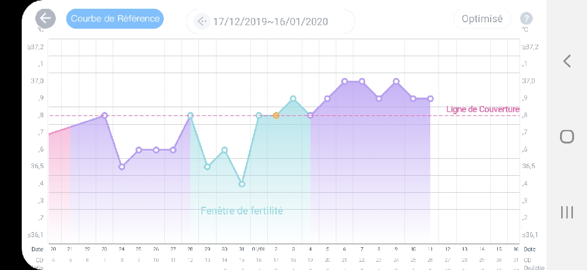Toggle the Courbe de Référence button
This screenshot has height=270, width=587.
(115, 19)
